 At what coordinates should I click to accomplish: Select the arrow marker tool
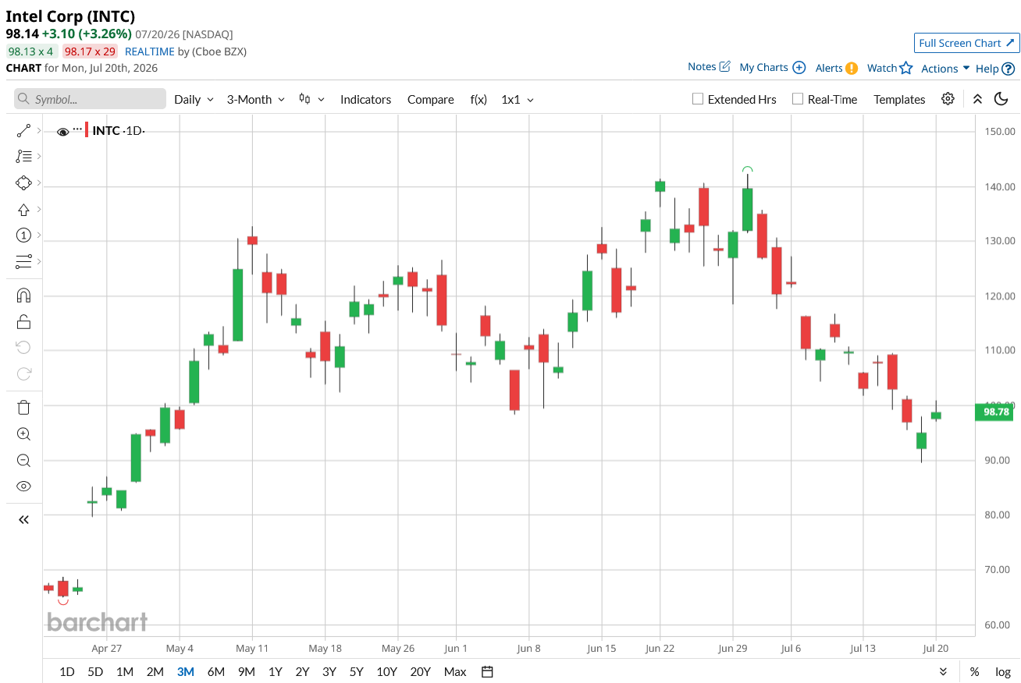(x=23, y=210)
